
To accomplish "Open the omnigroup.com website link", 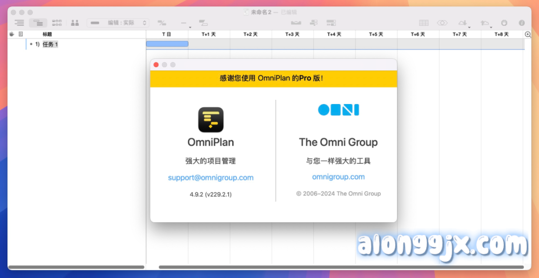I will point(338,177).
